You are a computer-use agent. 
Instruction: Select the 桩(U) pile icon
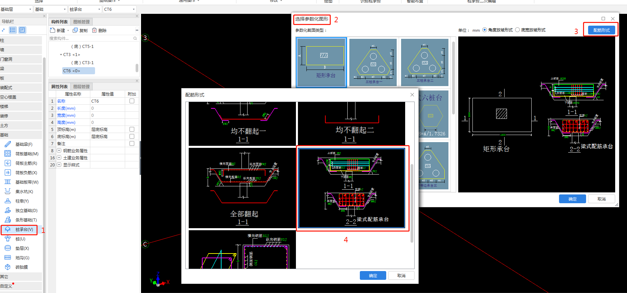8,239
